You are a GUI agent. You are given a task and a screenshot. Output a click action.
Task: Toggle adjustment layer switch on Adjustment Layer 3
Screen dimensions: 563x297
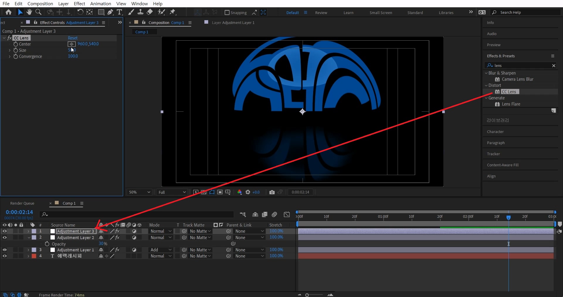[x=134, y=231]
